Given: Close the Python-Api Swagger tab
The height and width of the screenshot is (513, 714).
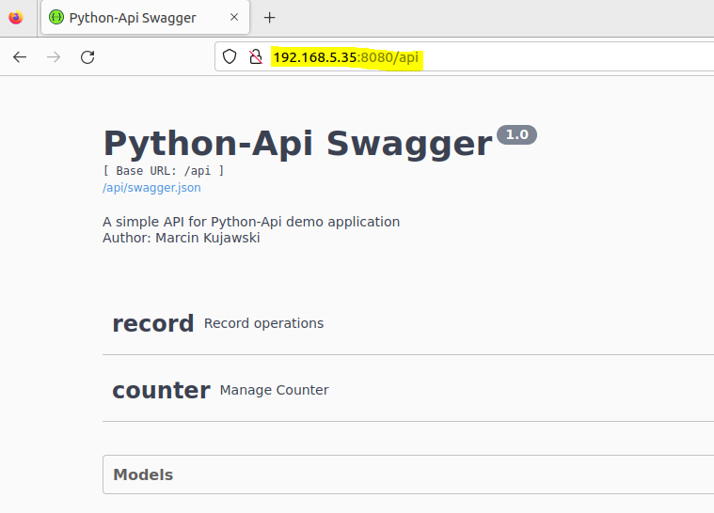Looking at the screenshot, I should [x=234, y=18].
